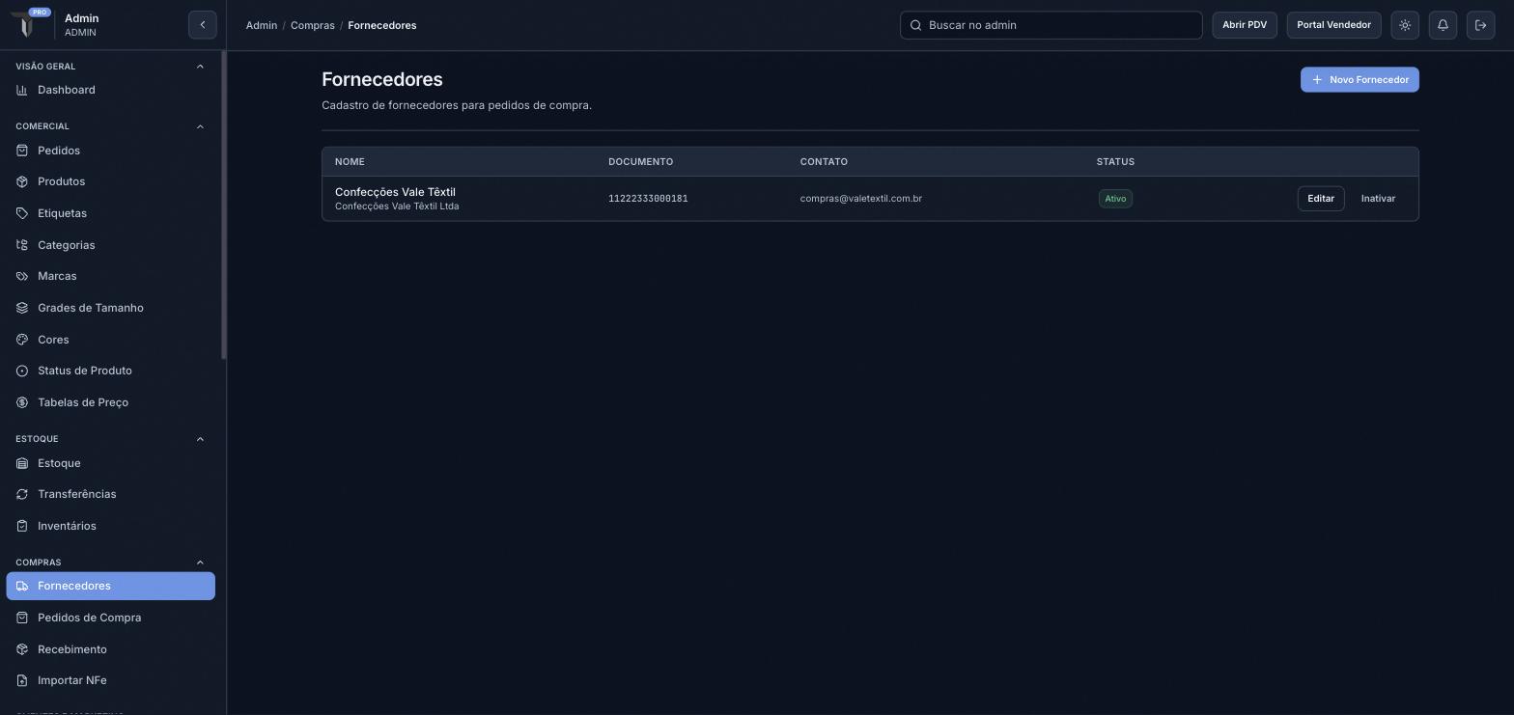Viewport: 1514px width, 715px height.
Task: Click the Transferências arrows icon
Action: [22, 494]
